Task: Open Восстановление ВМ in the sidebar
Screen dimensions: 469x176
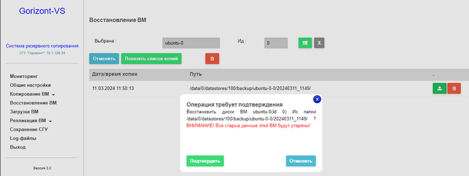Action: pyautogui.click(x=33, y=103)
